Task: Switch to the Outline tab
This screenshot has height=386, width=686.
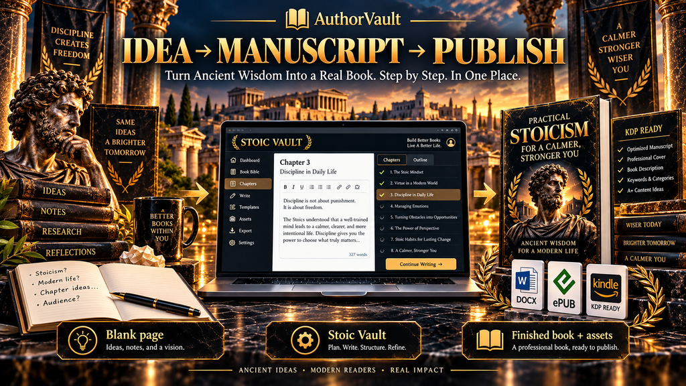Action: pyautogui.click(x=420, y=159)
